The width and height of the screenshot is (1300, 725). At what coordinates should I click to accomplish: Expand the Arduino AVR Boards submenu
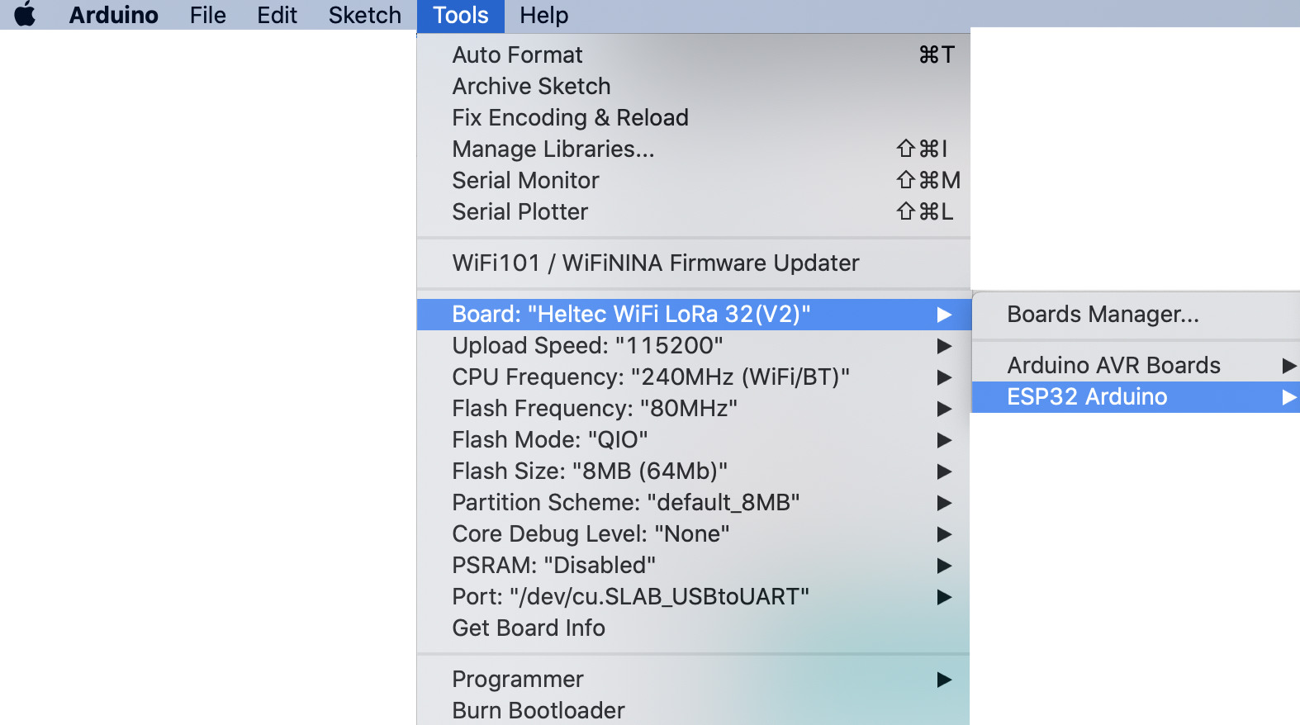(x=1113, y=365)
